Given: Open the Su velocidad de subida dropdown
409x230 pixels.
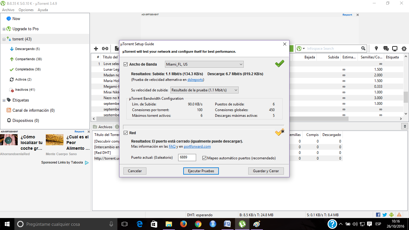Looking at the screenshot, I should pyautogui.click(x=204, y=90).
